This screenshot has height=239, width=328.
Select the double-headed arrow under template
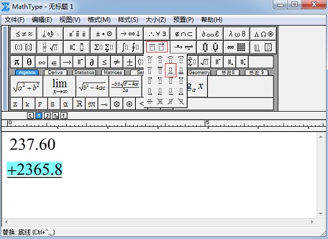(x=181, y=91)
